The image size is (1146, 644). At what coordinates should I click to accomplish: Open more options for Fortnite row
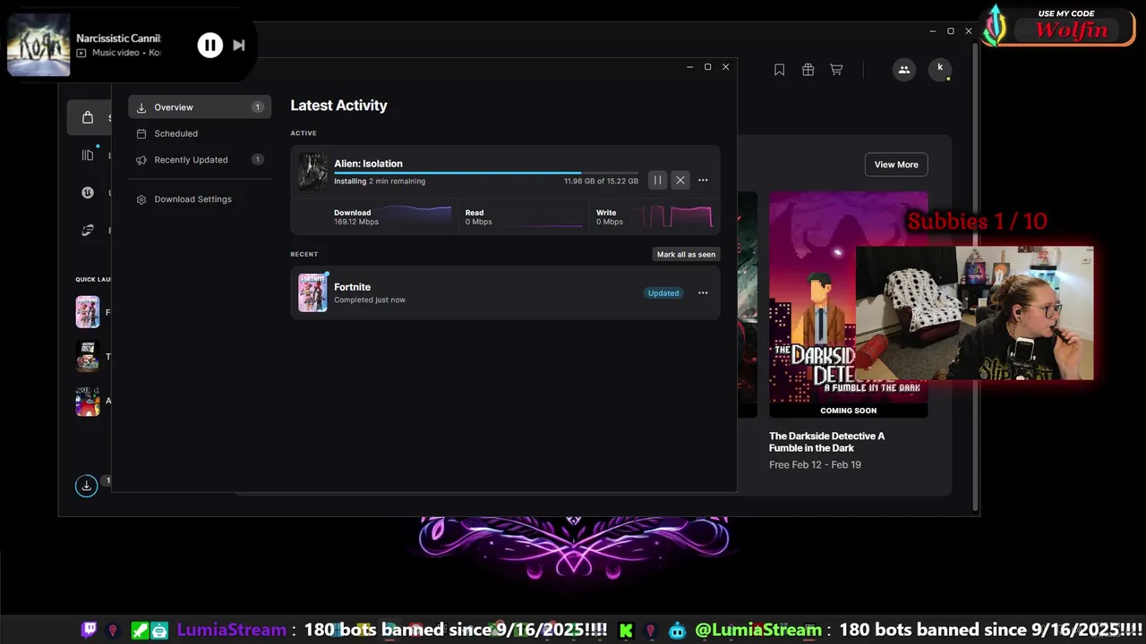703,292
